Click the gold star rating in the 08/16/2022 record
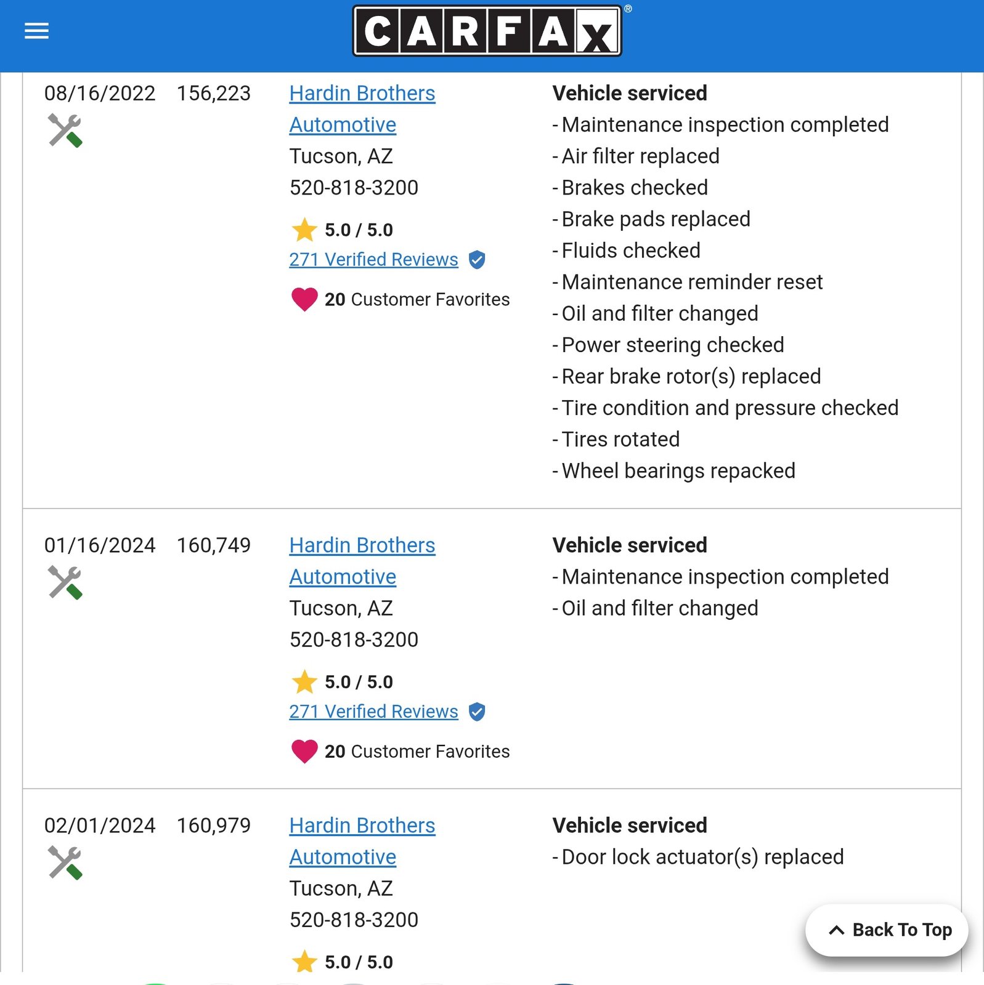Image resolution: width=984 pixels, height=985 pixels. point(304,230)
